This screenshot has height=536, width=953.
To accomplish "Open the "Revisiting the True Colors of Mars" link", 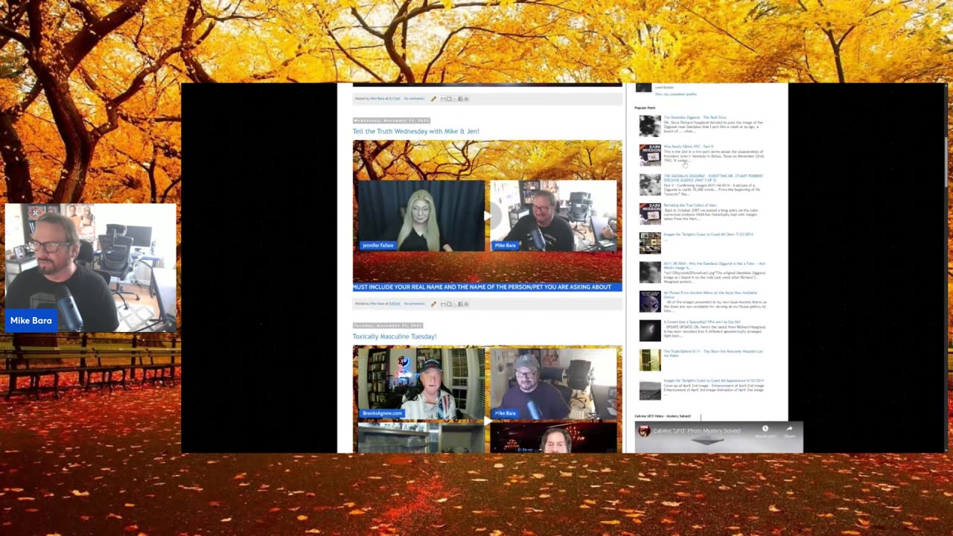I will pyautogui.click(x=690, y=205).
